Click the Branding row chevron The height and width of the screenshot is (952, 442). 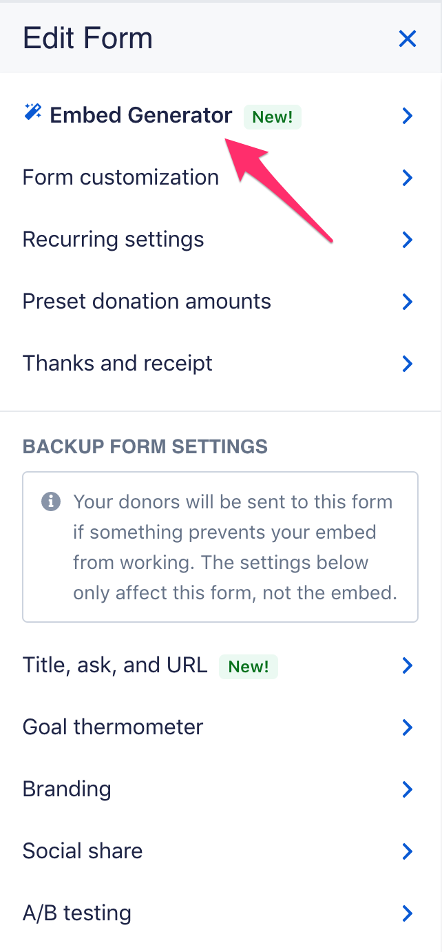(408, 789)
